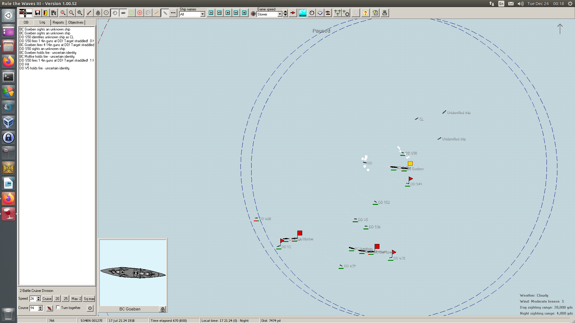
Task: Click the stopwatch icon in toolbar
Action: [312, 13]
